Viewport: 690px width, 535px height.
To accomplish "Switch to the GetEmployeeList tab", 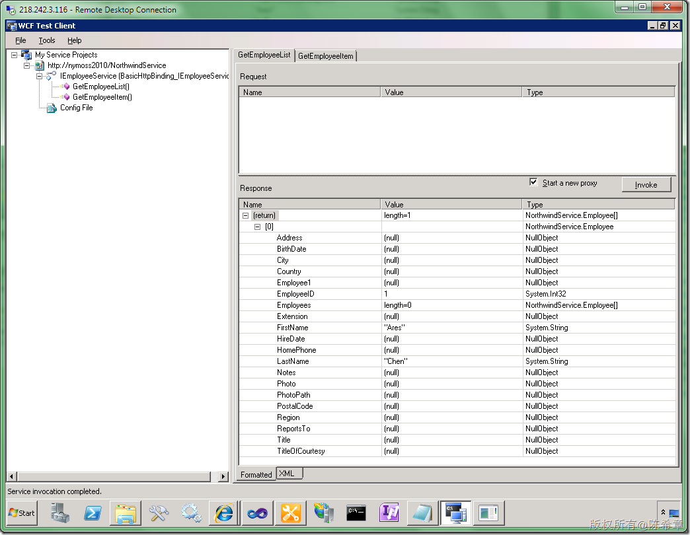I will coord(264,55).
